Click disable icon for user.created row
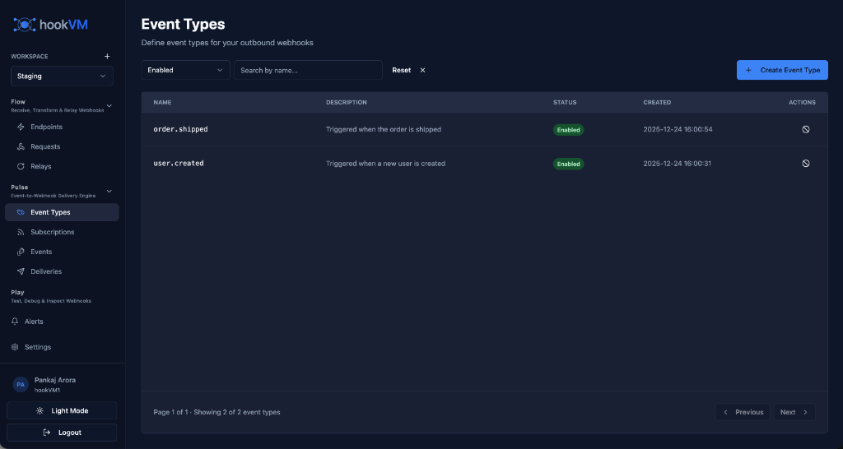 pyautogui.click(x=805, y=164)
